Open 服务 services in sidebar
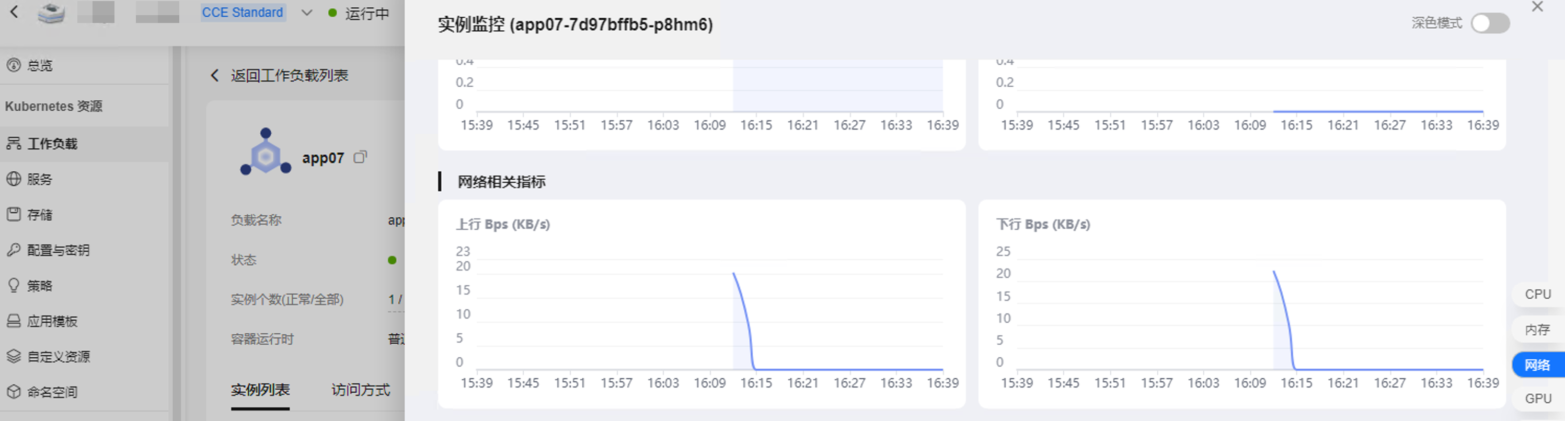 (40, 179)
